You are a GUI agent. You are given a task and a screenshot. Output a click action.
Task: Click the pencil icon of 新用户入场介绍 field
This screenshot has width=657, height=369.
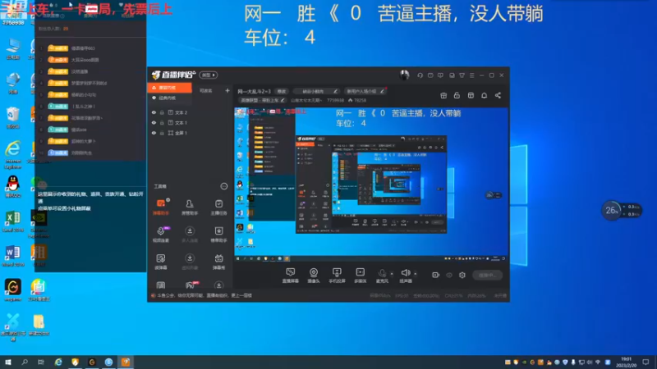[382, 91]
